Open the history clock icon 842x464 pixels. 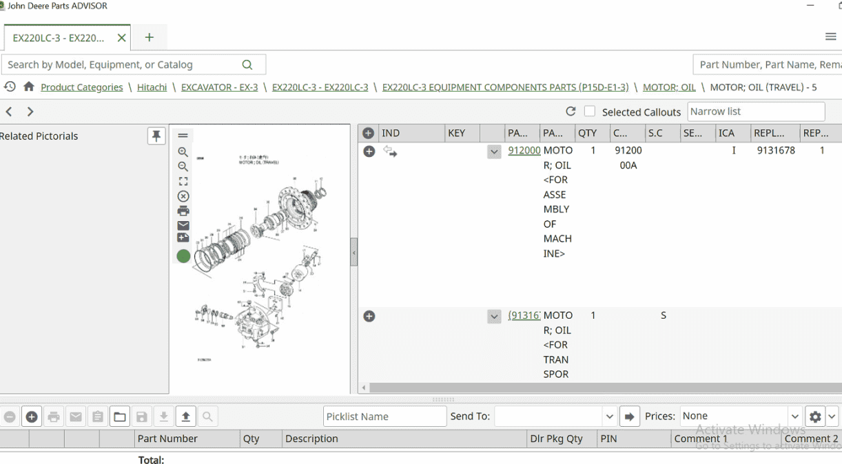[x=10, y=87]
